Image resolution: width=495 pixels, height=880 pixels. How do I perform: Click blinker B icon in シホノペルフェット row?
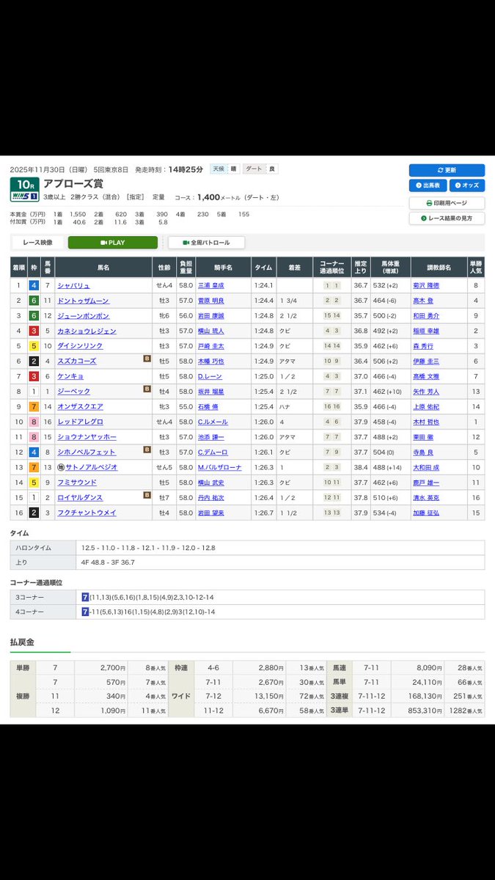click(147, 451)
